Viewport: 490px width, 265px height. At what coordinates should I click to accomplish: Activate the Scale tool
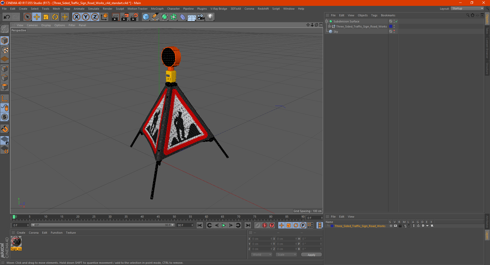[46, 17]
